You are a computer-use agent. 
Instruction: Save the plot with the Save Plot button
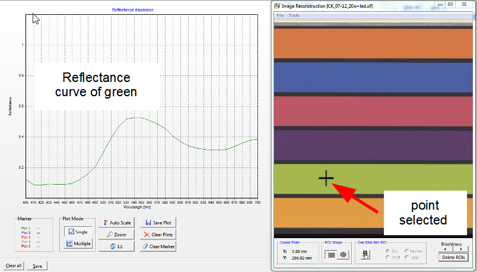coord(158,223)
